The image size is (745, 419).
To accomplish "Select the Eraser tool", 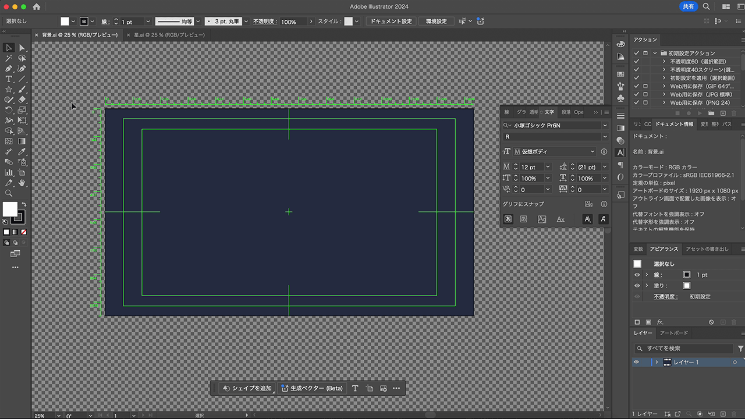I will tap(22, 100).
